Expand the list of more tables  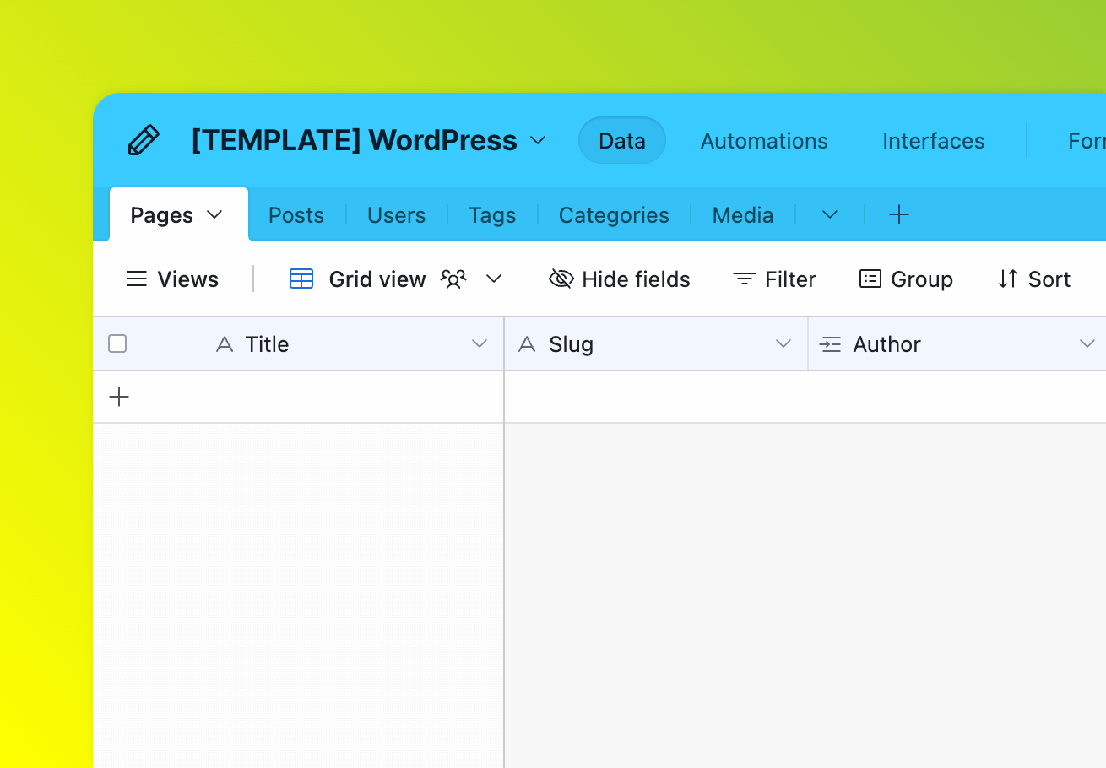tap(830, 215)
